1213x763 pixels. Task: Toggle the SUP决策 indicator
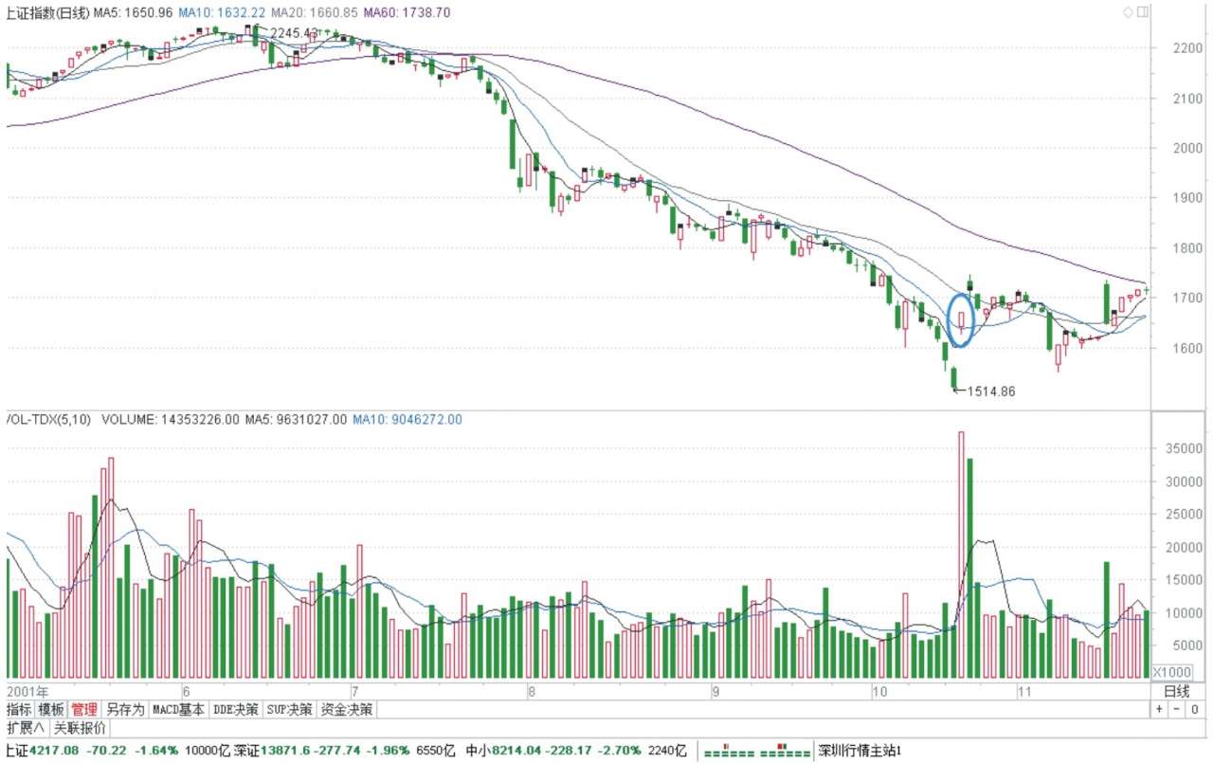pyautogui.click(x=289, y=709)
